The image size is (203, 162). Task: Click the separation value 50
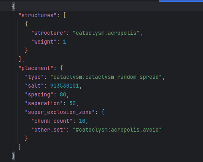(73, 103)
